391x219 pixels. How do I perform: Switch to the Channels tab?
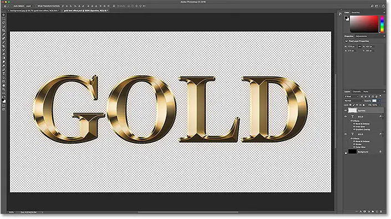357,91
